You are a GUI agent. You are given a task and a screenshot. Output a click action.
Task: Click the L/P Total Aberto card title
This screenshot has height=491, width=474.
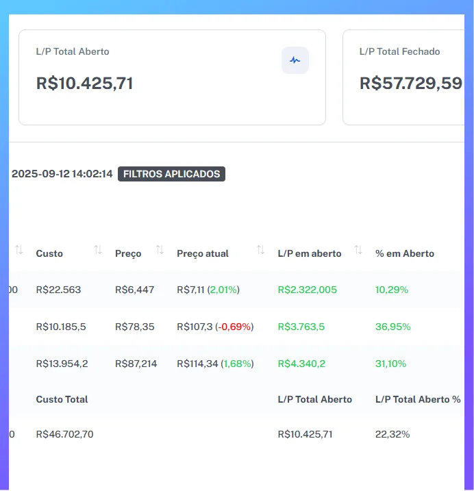pos(73,51)
